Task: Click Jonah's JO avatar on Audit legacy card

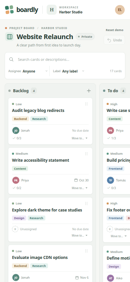Action: click(16, 131)
